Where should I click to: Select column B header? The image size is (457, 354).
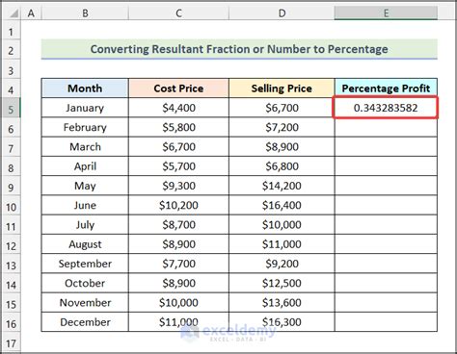coord(85,13)
